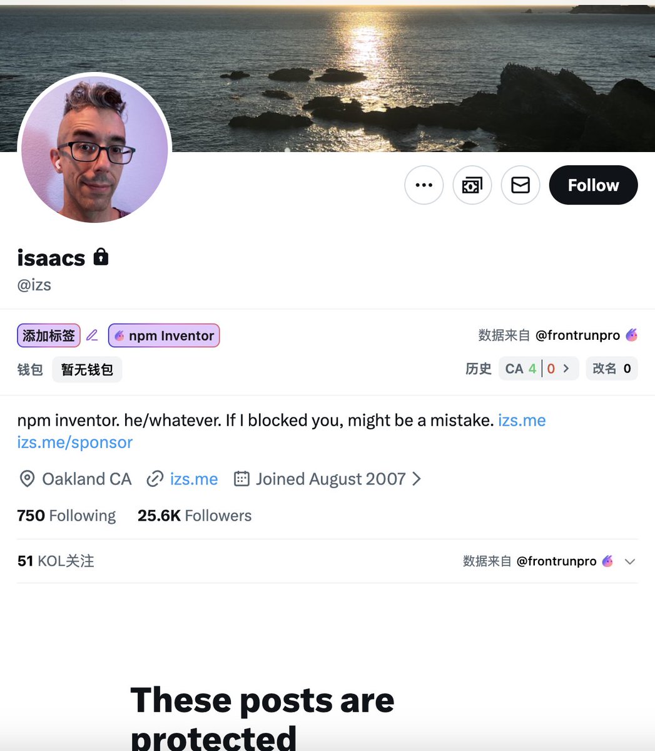
Task: Open the 25.6K Followers list
Action: pos(195,516)
